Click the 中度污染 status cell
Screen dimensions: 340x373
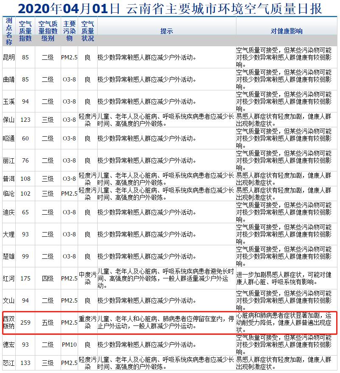coord(87,278)
